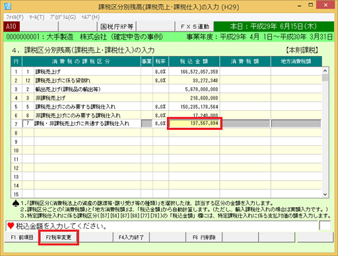Open the プログラム(G) menu
338x256 pixels.
(63, 17)
